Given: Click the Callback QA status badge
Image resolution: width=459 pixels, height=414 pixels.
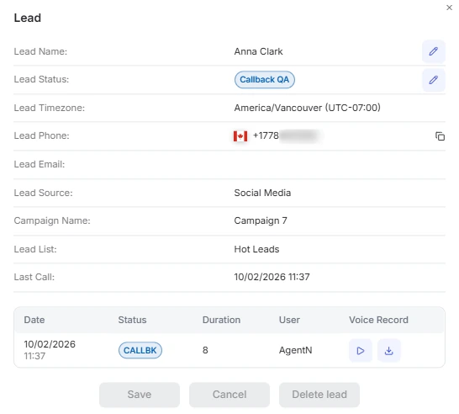Looking at the screenshot, I should [x=264, y=80].
